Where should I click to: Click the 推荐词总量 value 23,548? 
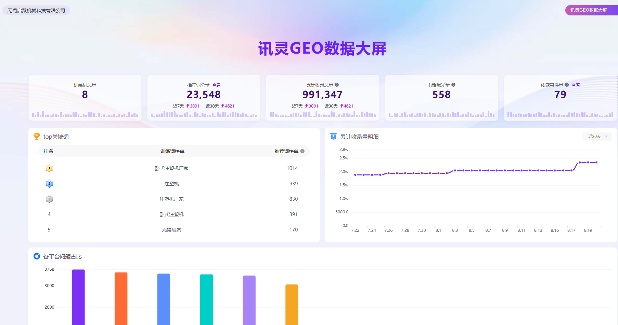click(x=204, y=95)
